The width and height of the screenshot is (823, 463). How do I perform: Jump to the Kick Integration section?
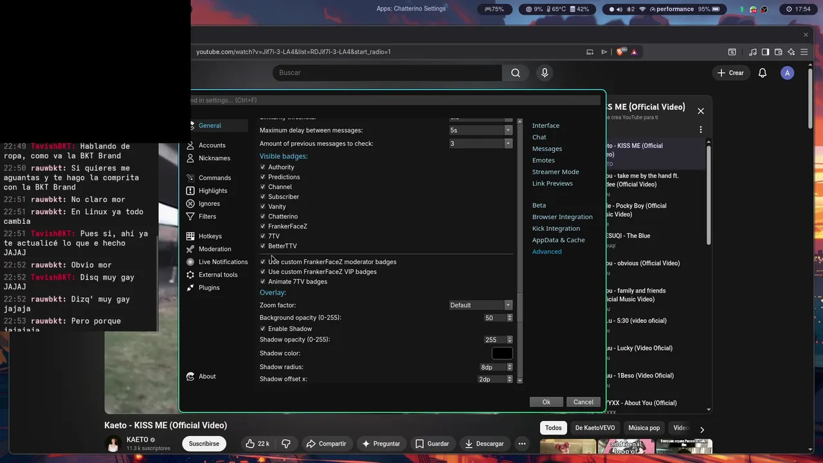556,228
